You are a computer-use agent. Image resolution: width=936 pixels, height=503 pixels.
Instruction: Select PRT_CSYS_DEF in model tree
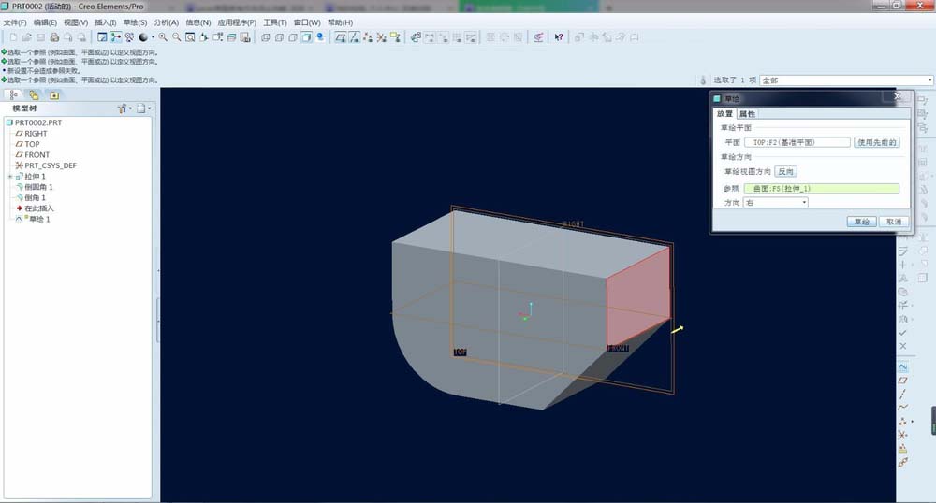51,165
